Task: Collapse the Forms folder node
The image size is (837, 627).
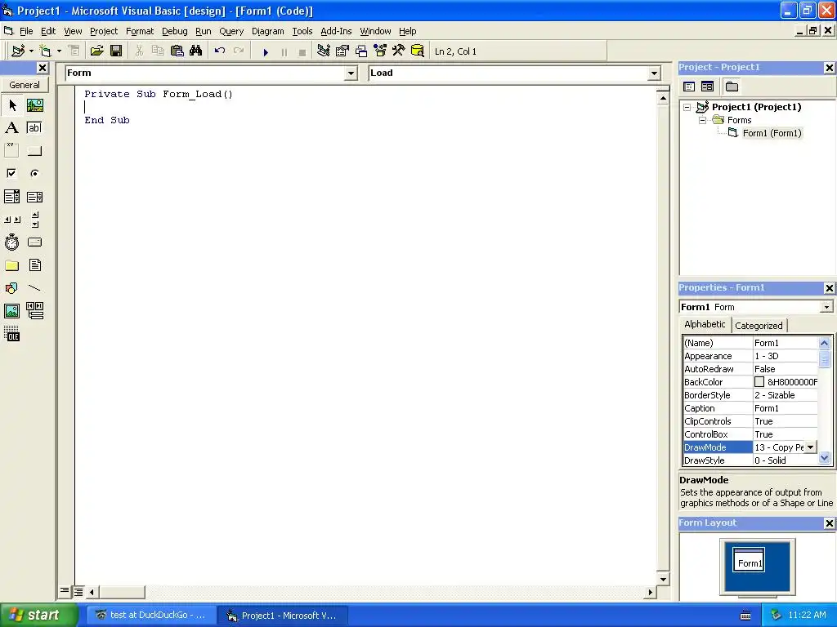Action: [703, 121]
